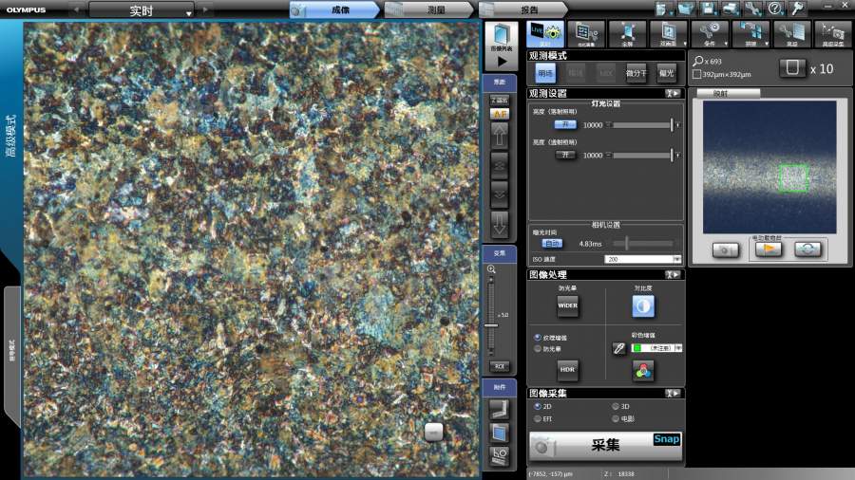This screenshot has width=855, height=480.
Task: Click the large up arrow focus button
Action: [500, 135]
